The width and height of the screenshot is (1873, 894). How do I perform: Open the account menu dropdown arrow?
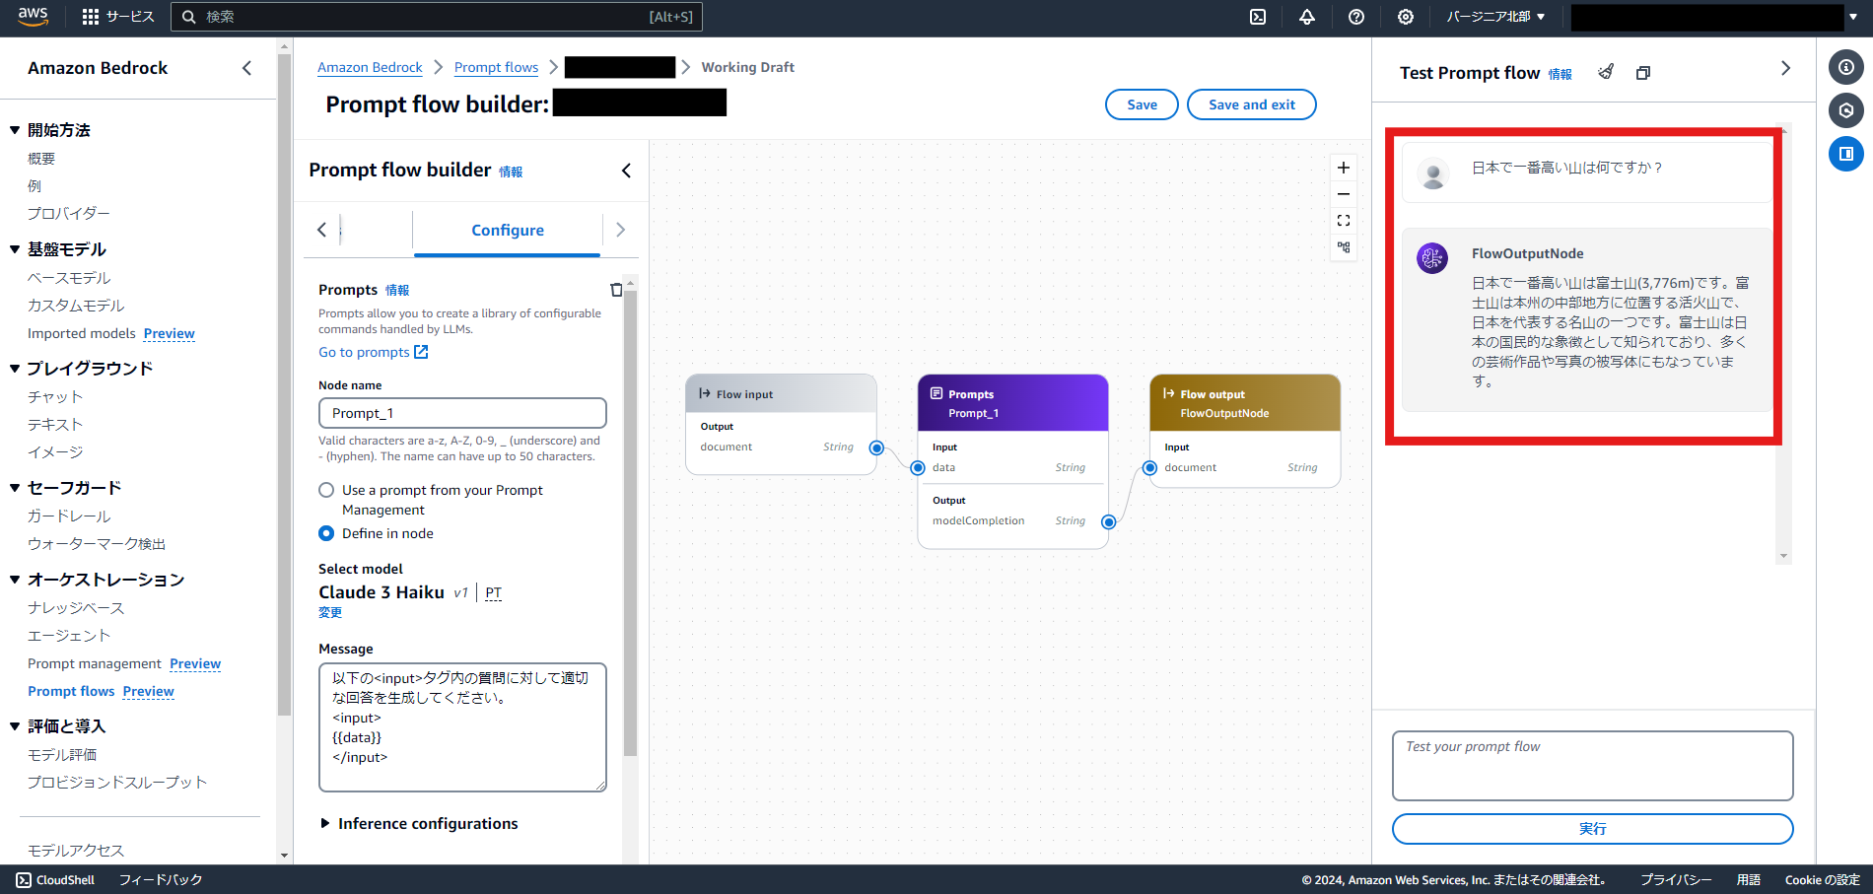1853,17
